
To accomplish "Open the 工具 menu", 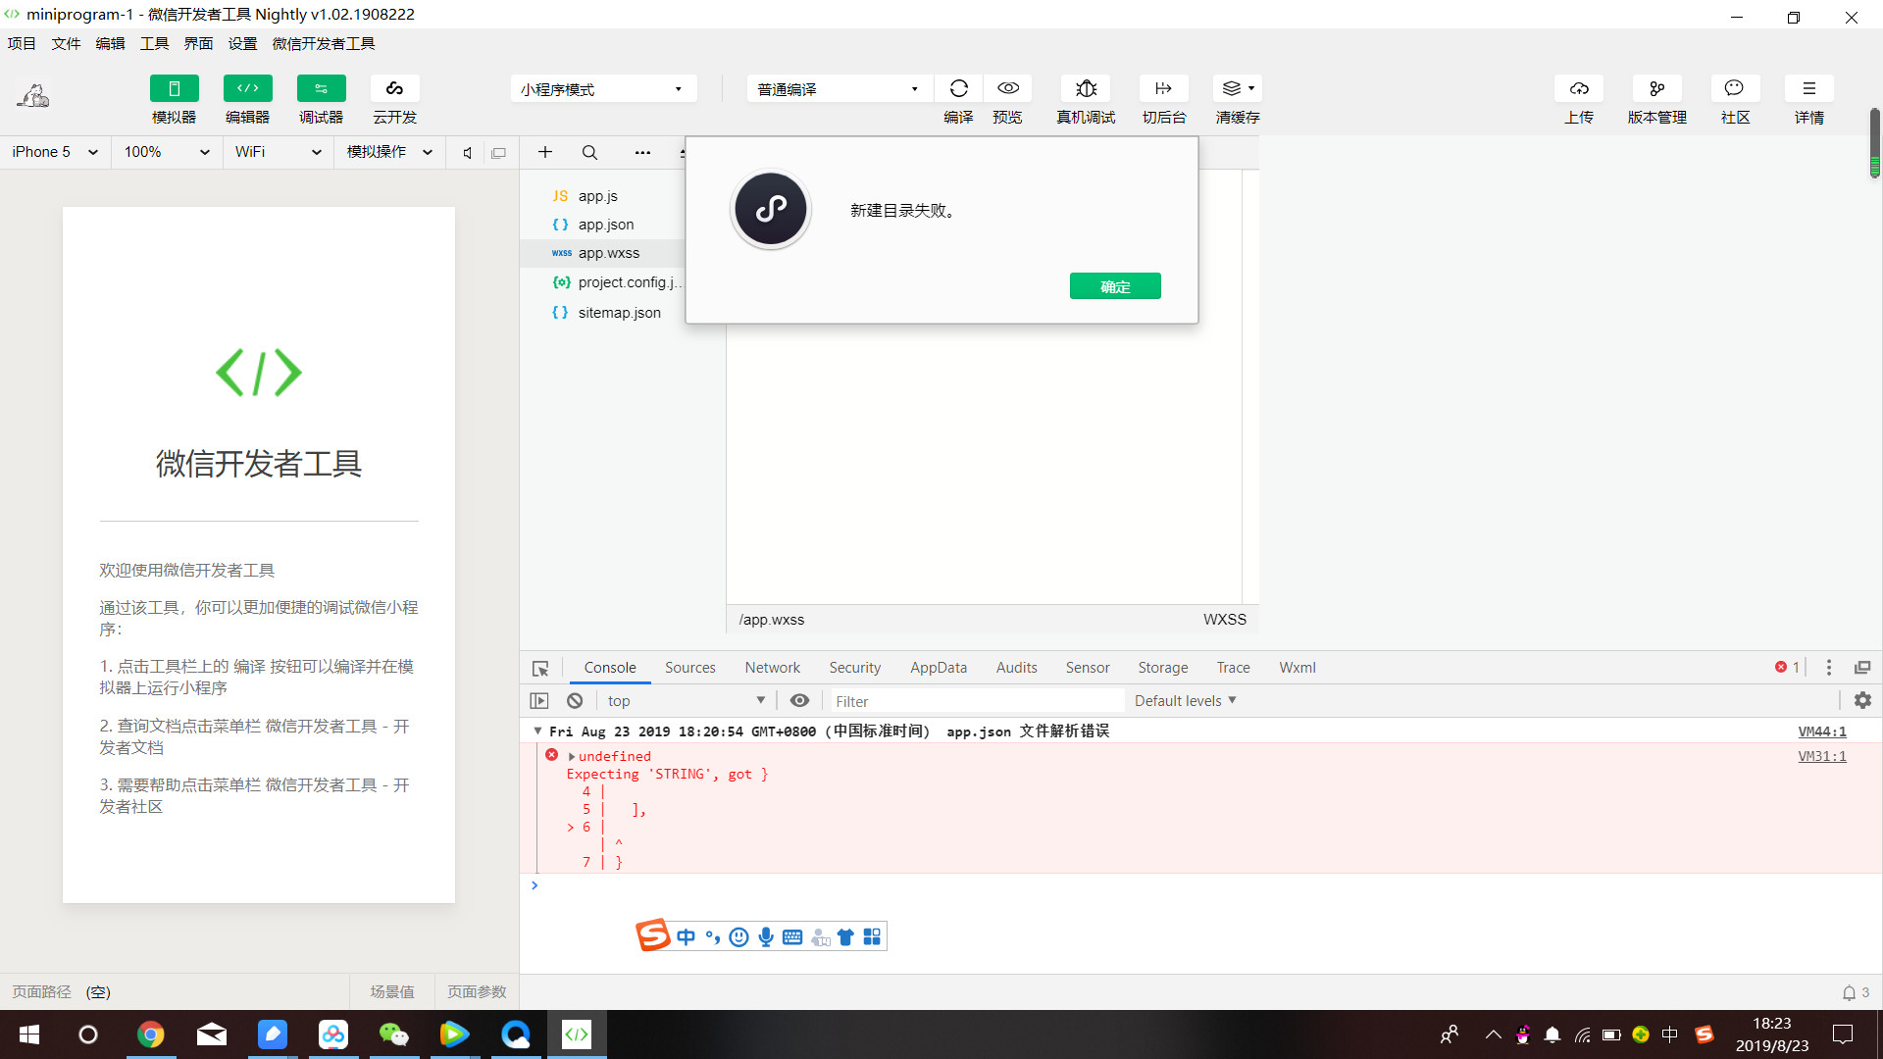I will pyautogui.click(x=154, y=43).
